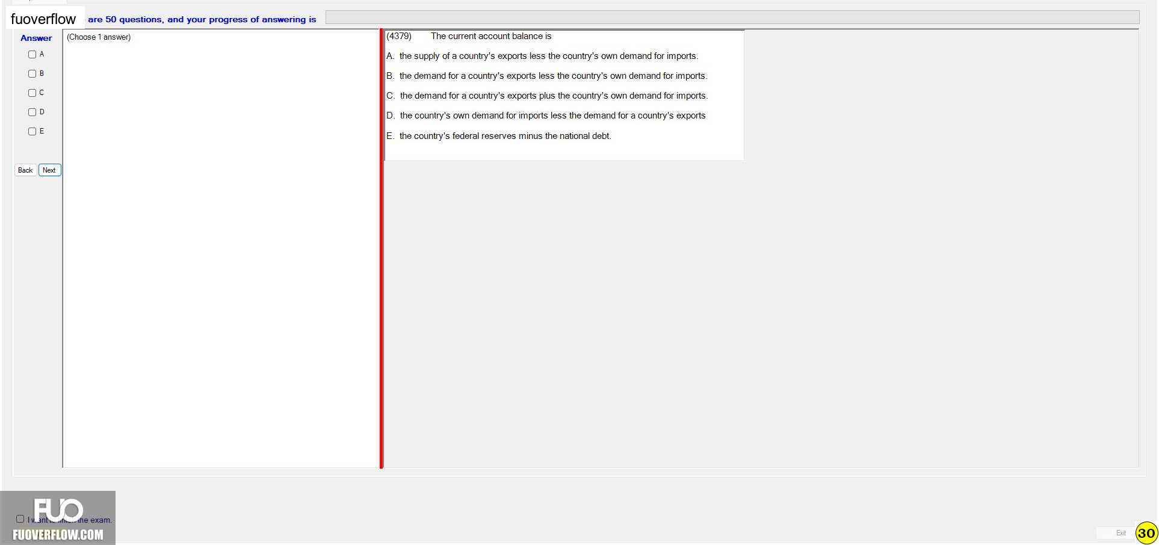Check answer option A checkbox
This screenshot has width=1159, height=545.
pyautogui.click(x=32, y=54)
